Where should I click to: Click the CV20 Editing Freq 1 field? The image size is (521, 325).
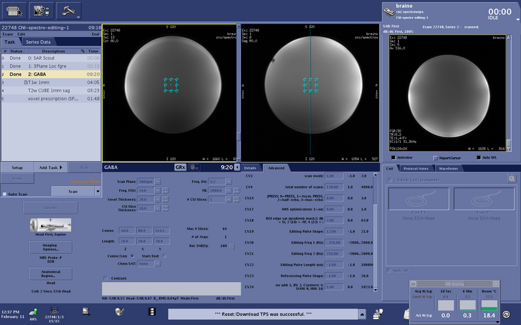click(333, 242)
